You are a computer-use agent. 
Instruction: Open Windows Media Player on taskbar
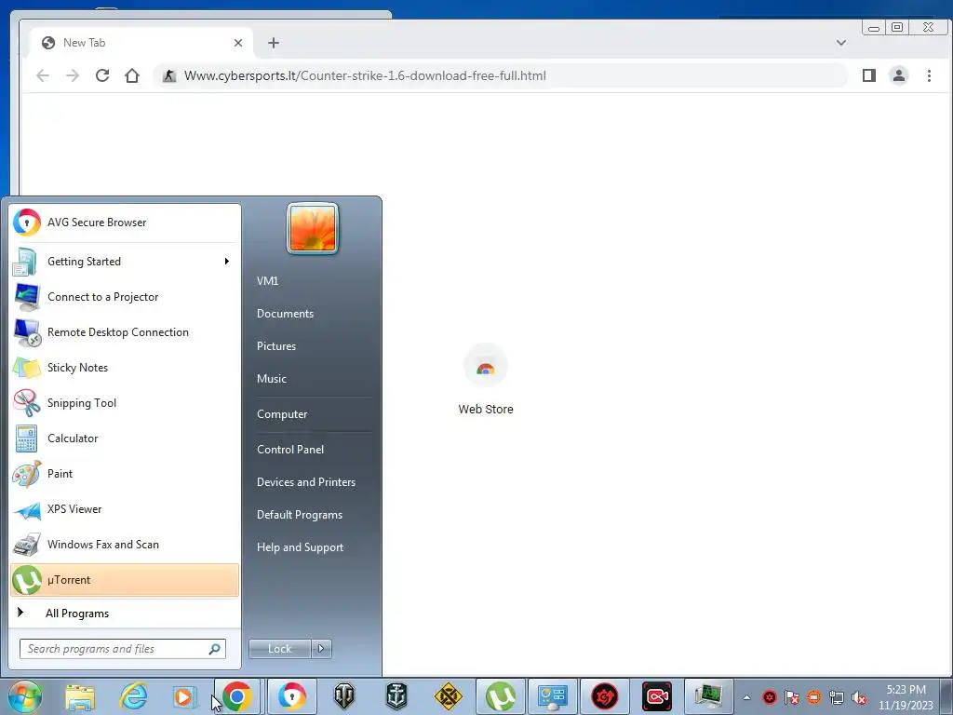coord(185,696)
